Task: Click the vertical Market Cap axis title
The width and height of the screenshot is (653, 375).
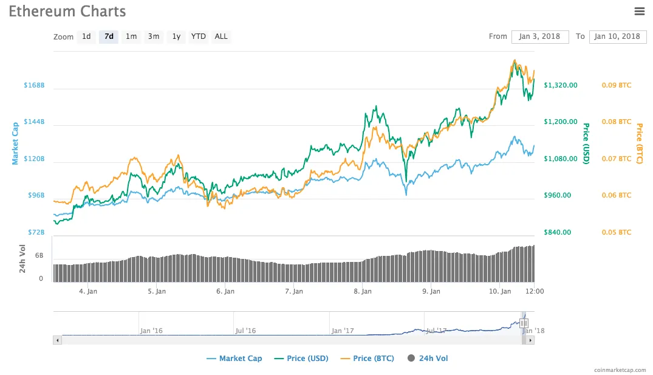Action: [x=15, y=143]
